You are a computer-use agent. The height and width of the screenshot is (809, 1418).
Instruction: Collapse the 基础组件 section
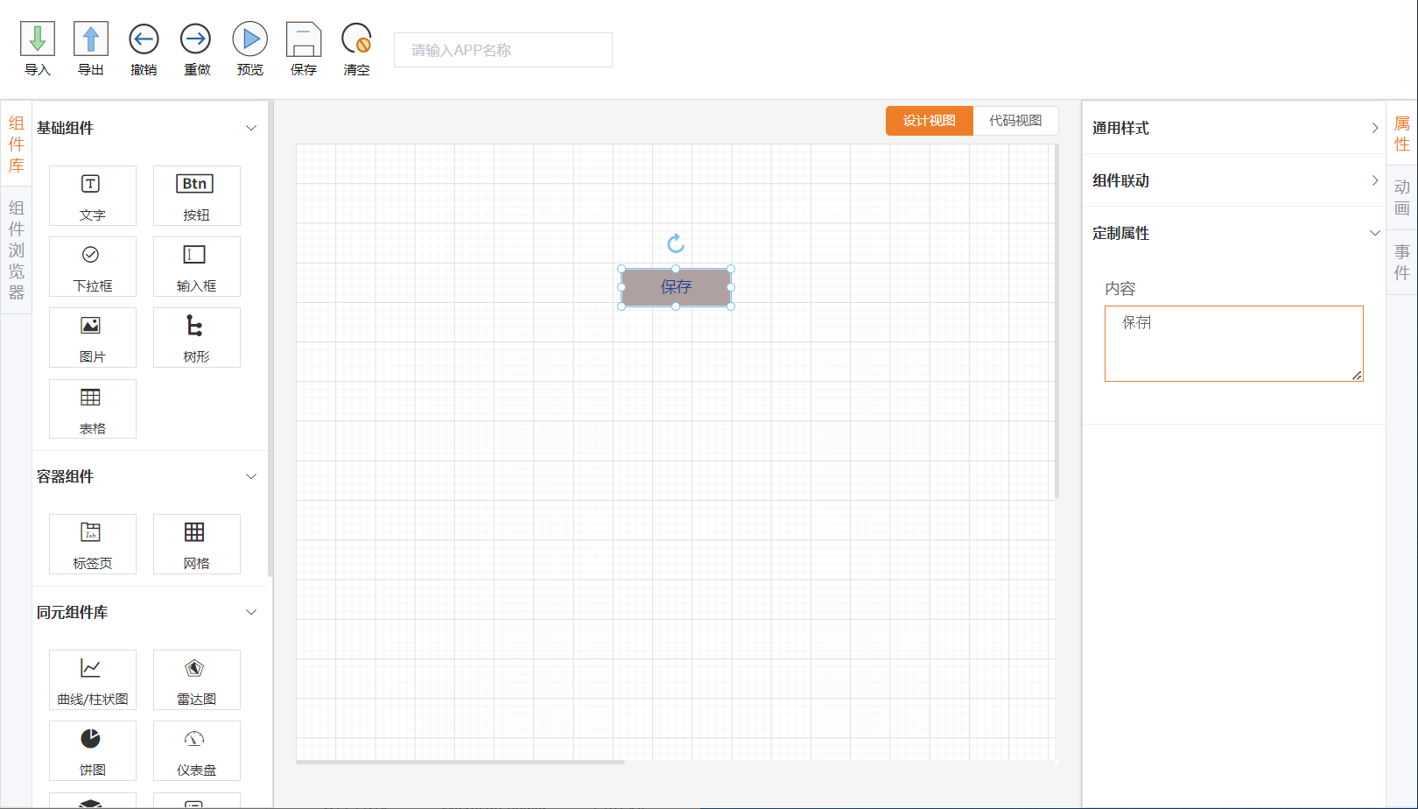coord(251,128)
